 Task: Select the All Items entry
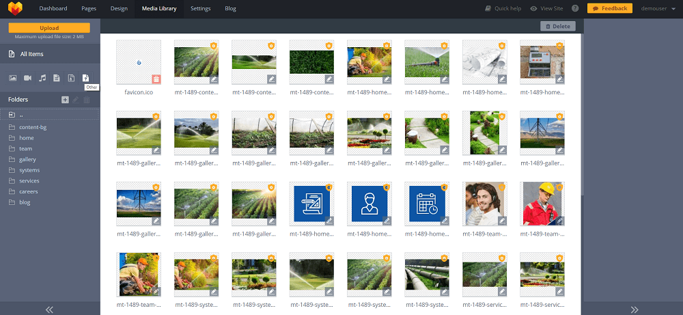pyautogui.click(x=33, y=54)
